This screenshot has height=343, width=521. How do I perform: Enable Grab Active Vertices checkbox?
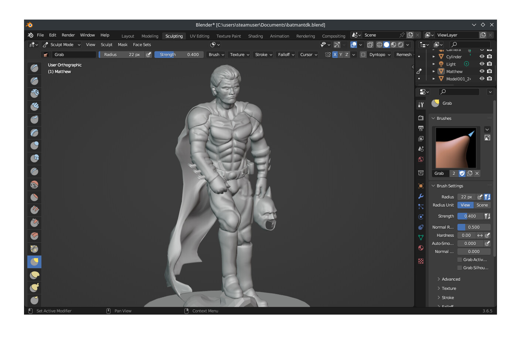coord(460,260)
